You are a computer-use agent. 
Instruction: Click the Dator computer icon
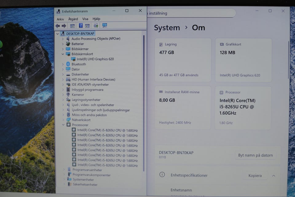[x=68, y=69]
